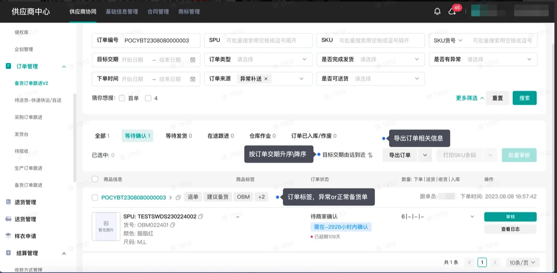Screen dimensions: 557x273
Task: Click the 重置 button
Action: click(x=498, y=98)
